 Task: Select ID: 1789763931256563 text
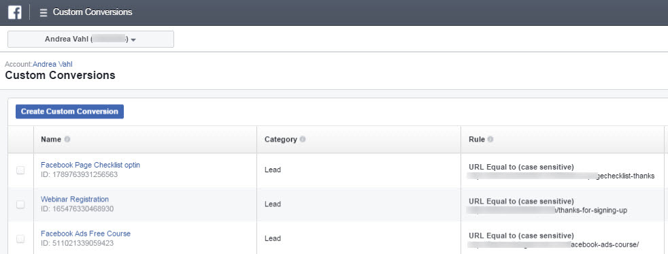tap(79, 175)
